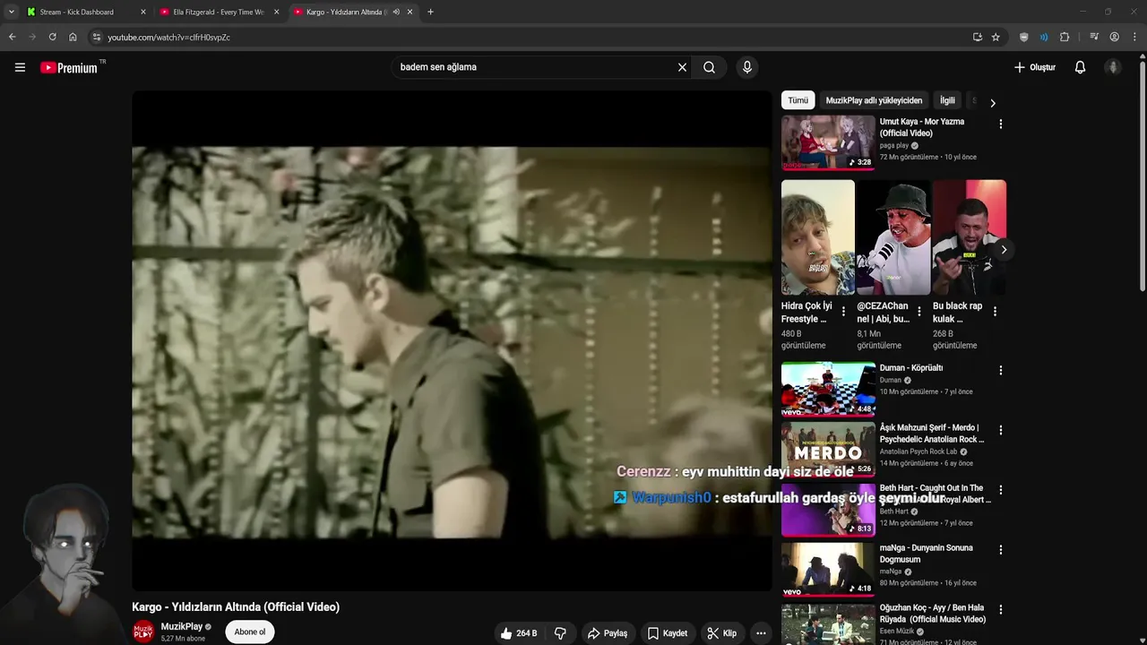Open options for maNga - Dunyanin Sonuna Dogmusum
This screenshot has height=645, width=1147.
click(1001, 550)
